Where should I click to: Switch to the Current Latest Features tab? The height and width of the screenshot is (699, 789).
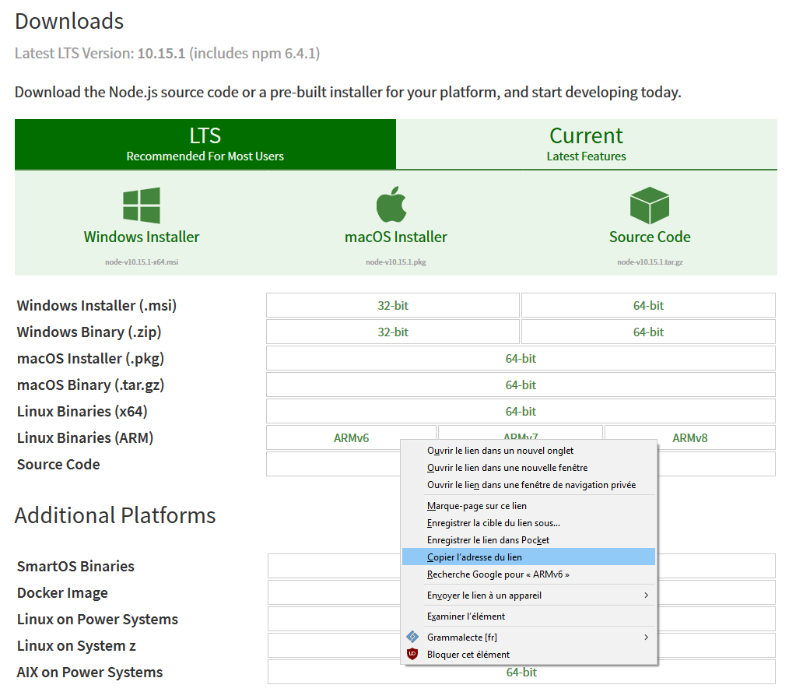click(586, 144)
